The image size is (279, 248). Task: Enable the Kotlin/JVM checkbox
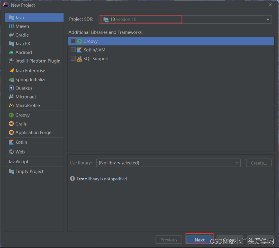pos(73,49)
